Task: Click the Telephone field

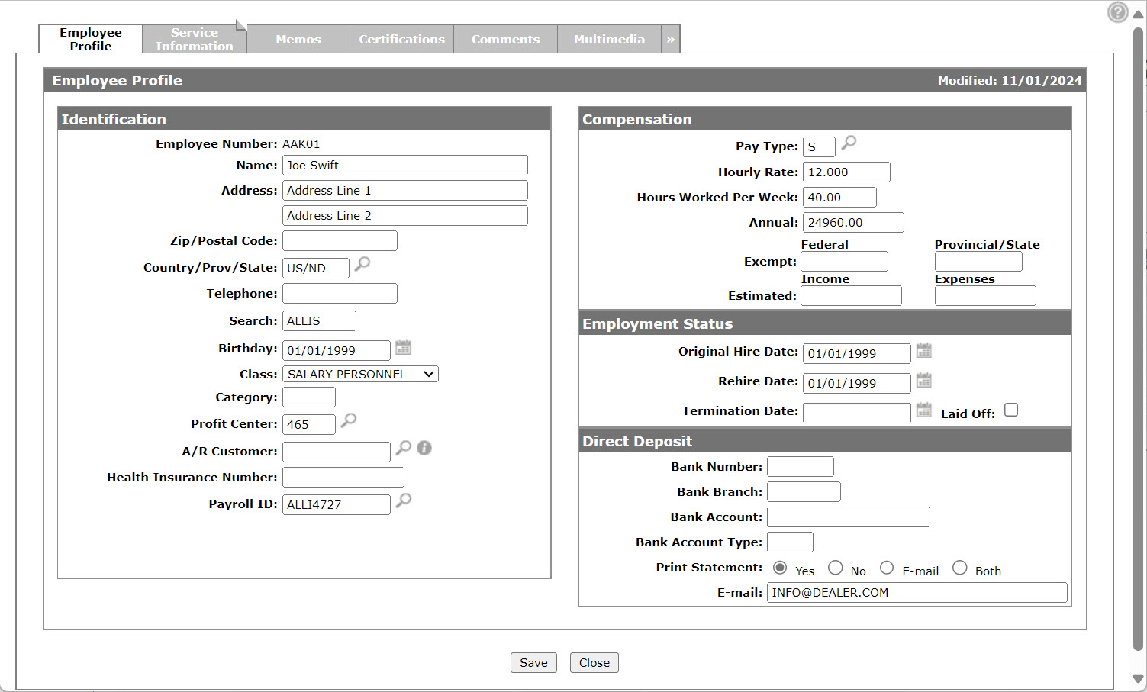Action: point(340,293)
